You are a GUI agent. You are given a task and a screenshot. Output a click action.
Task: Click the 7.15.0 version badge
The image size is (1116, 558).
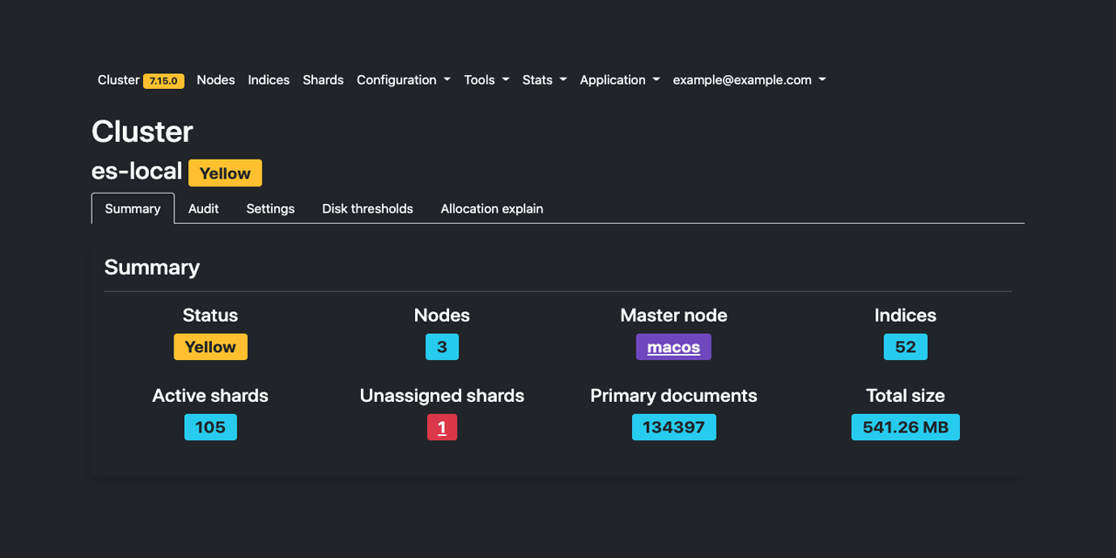click(x=163, y=80)
